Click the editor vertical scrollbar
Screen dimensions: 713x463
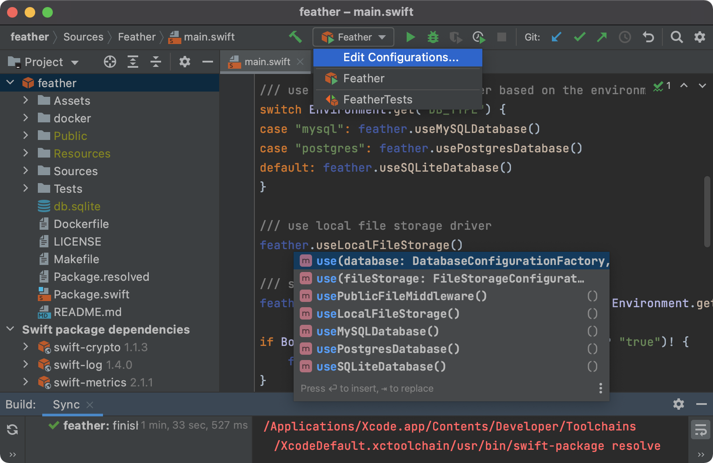[x=707, y=211]
